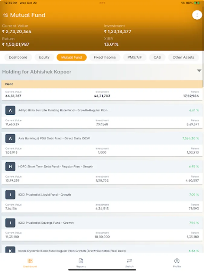204x272 pixels.
Task: Tap Axis Banking investment 1,000
Action: click(x=102, y=153)
